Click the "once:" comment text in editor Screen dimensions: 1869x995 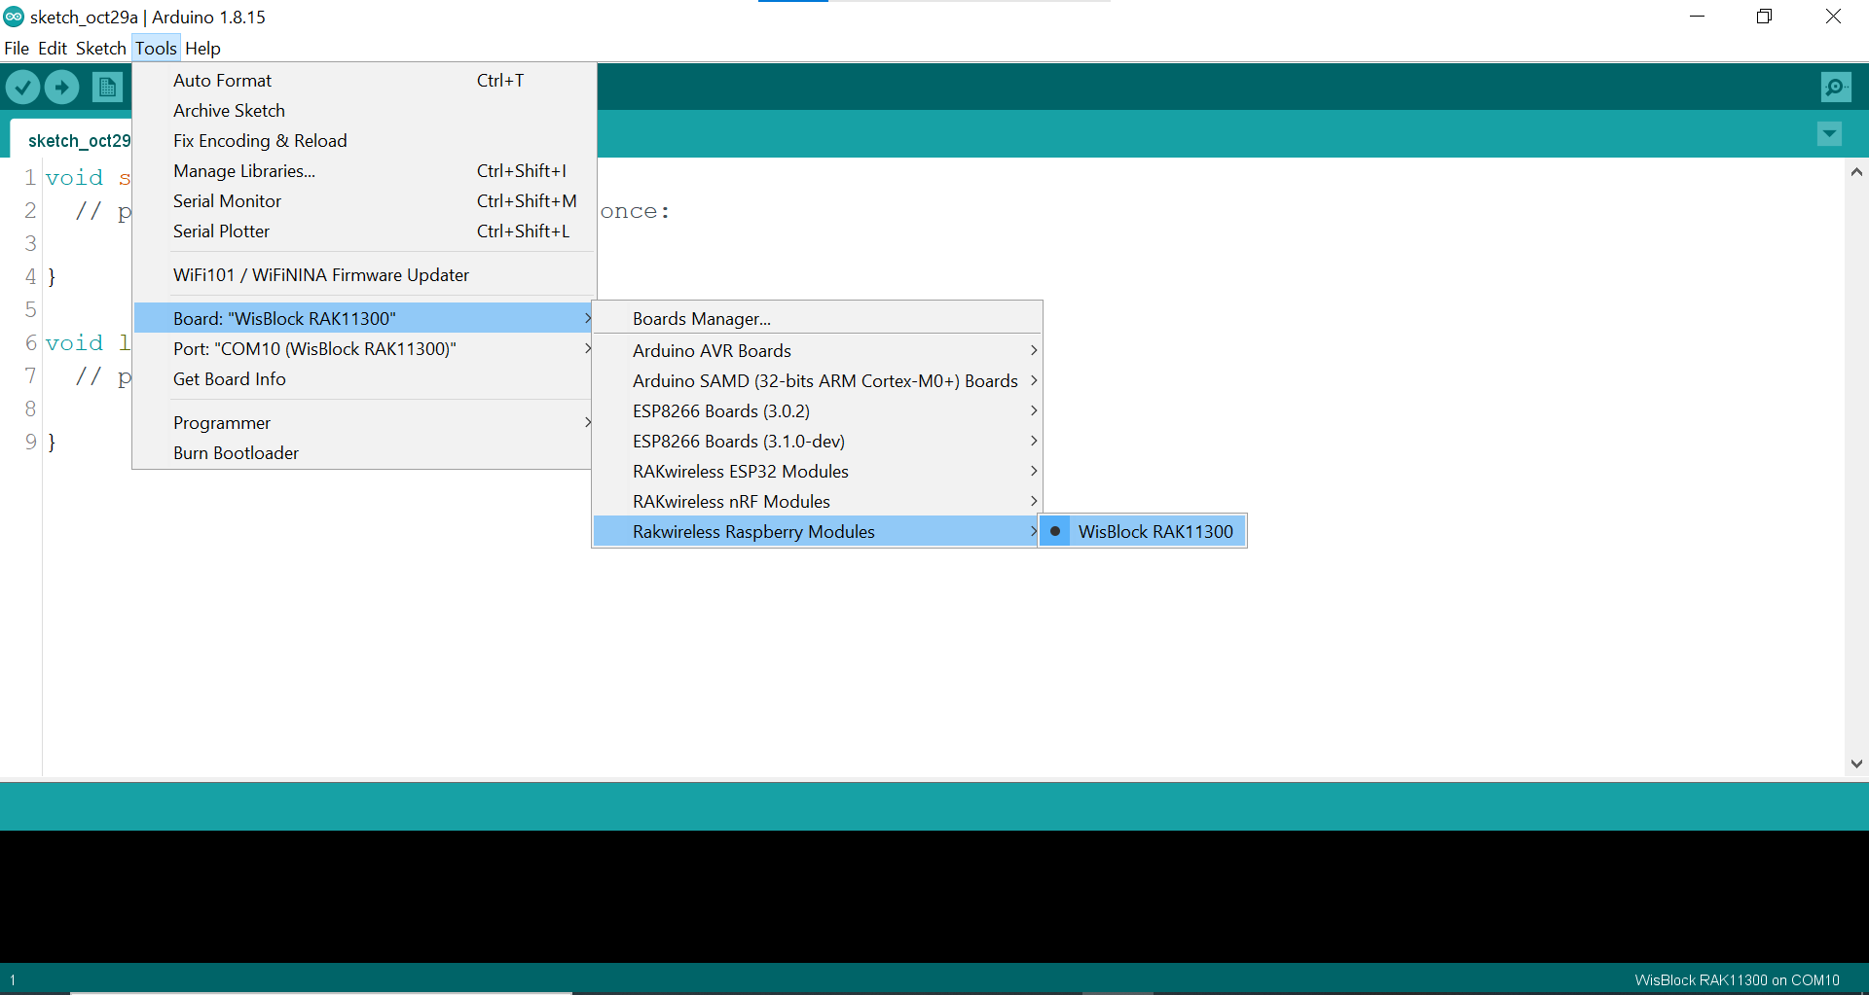(635, 211)
